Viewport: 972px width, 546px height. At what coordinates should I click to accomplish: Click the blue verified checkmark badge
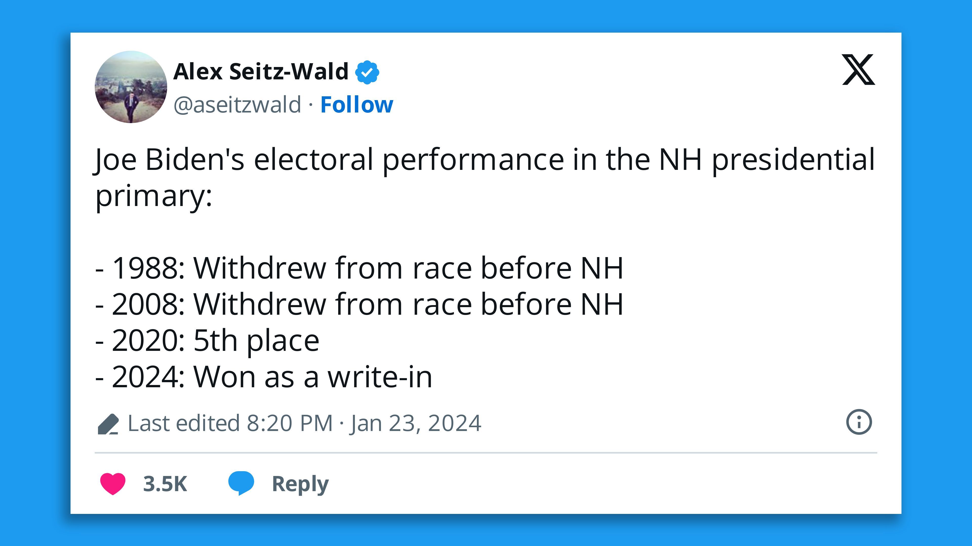367,72
